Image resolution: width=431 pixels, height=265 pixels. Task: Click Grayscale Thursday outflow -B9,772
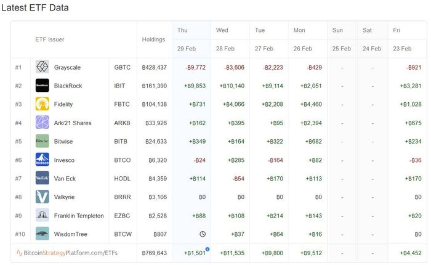(195, 67)
